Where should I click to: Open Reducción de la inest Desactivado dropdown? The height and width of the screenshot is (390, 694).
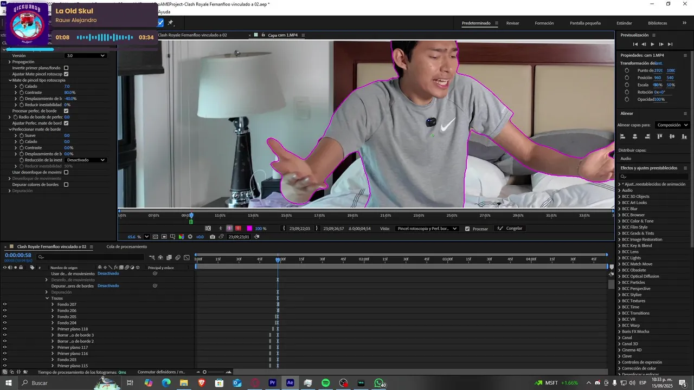pos(85,160)
